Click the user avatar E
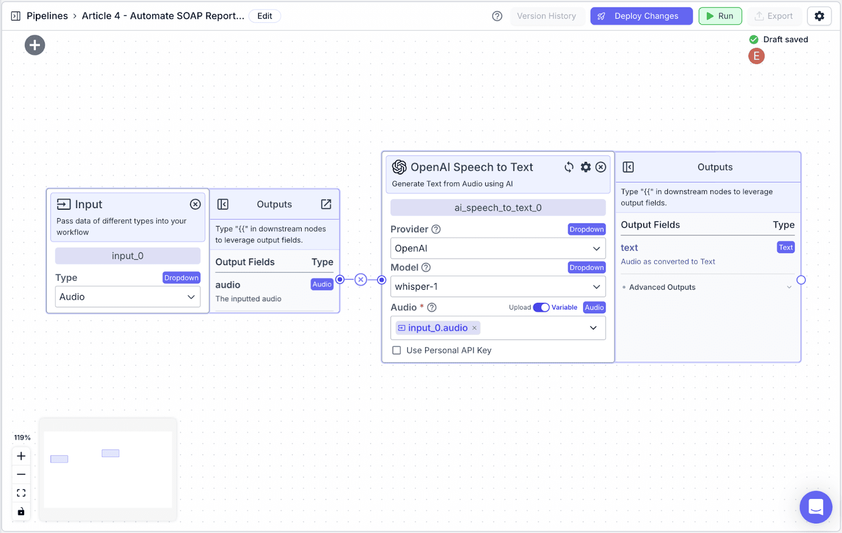This screenshot has height=533, width=842. pos(756,56)
